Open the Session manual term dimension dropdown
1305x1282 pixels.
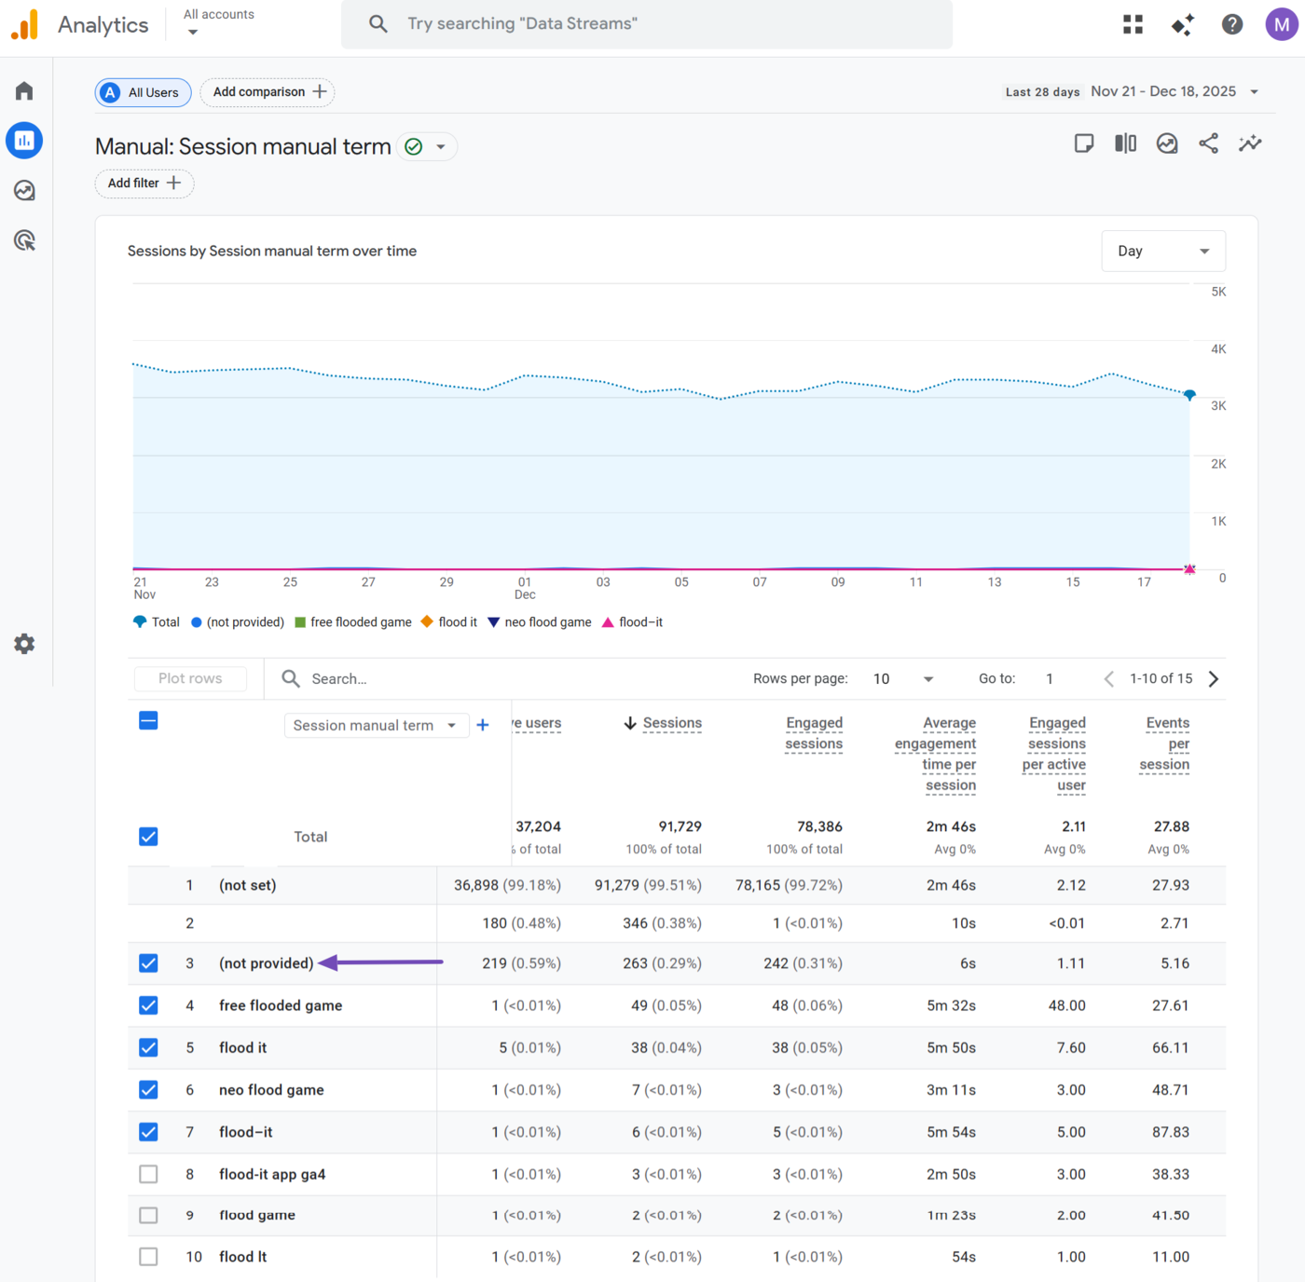click(x=376, y=725)
